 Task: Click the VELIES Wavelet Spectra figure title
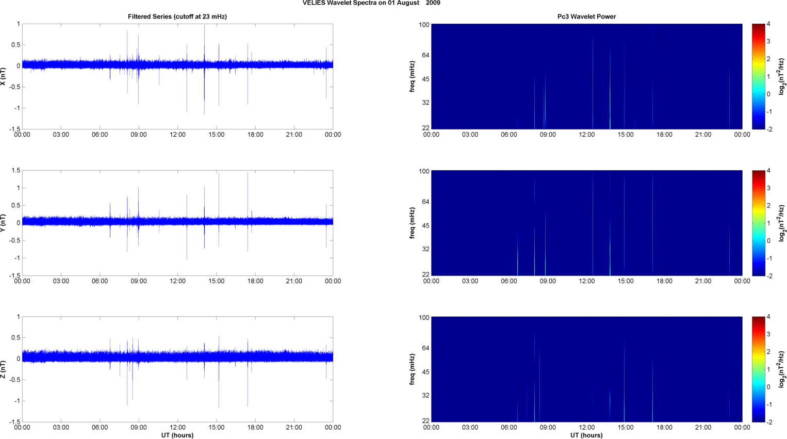(371, 3)
